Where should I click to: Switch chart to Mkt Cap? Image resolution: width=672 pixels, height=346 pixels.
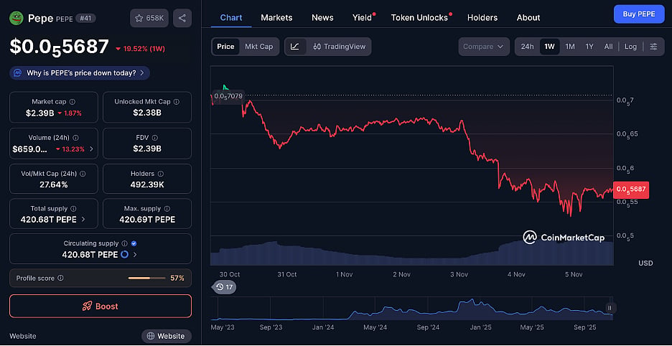coord(259,47)
